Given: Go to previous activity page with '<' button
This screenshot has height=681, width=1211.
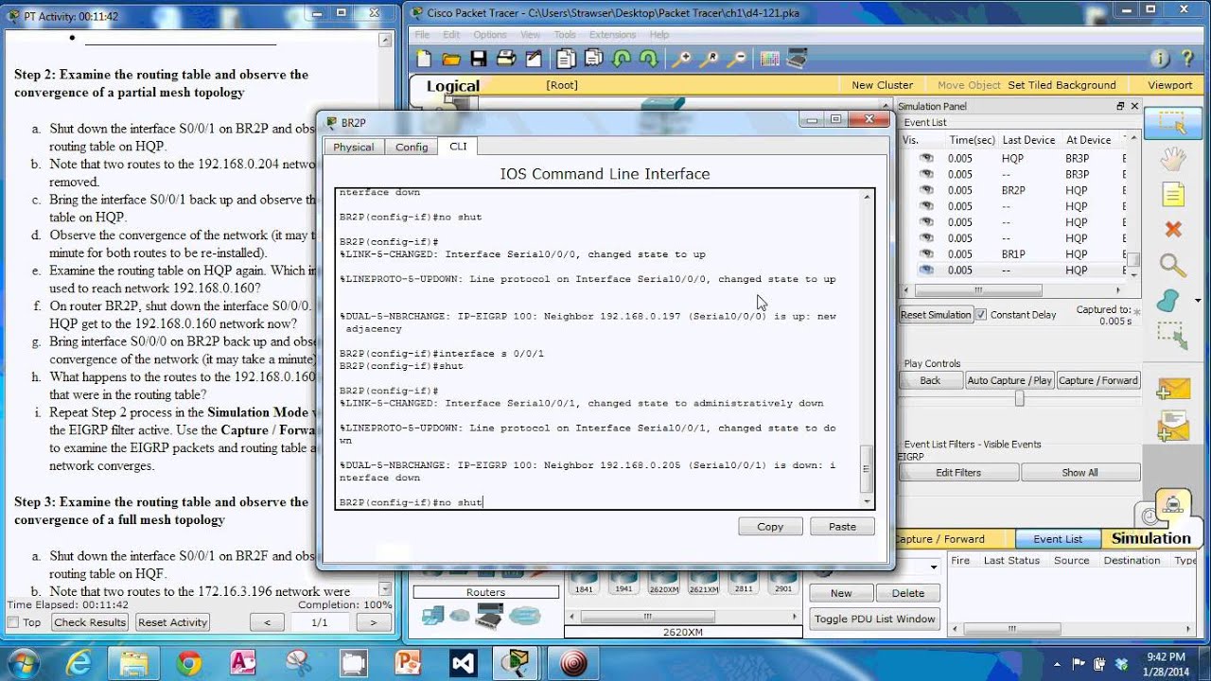Looking at the screenshot, I should [267, 622].
